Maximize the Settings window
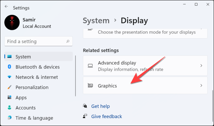Image resolution: width=214 pixels, height=126 pixels. (196, 4)
